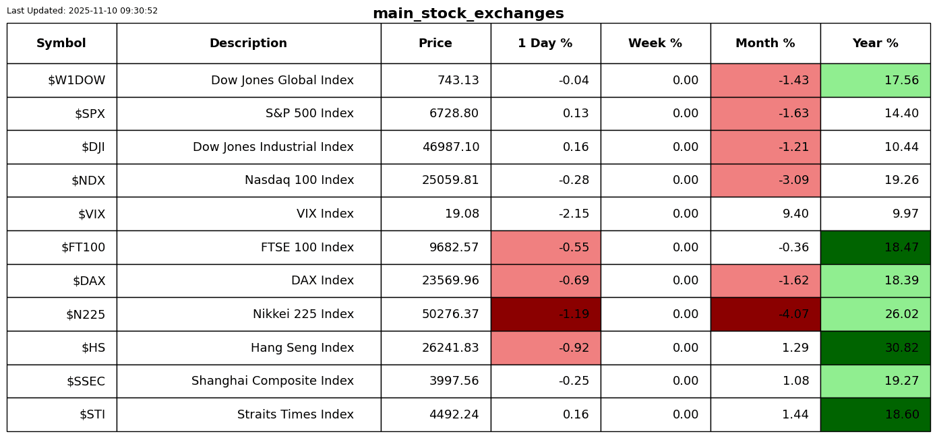Click the Shanghai Composite price 3997.56
The image size is (937, 438).
454,381
